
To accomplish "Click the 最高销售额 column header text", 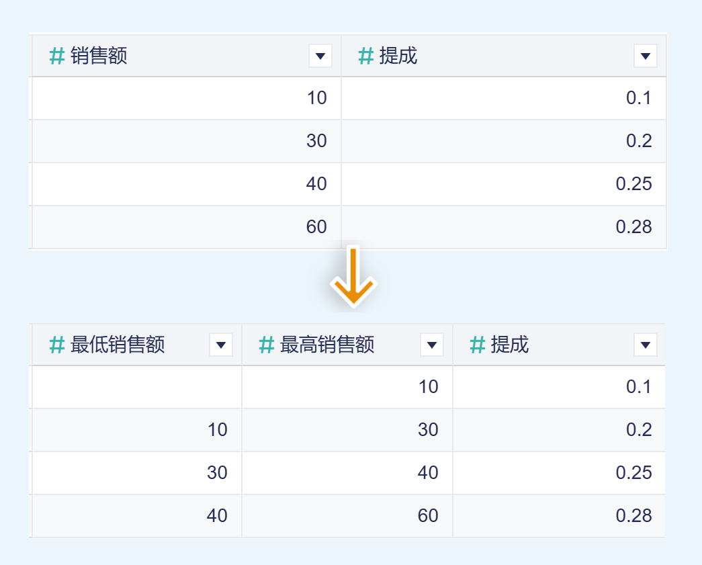I will [327, 345].
